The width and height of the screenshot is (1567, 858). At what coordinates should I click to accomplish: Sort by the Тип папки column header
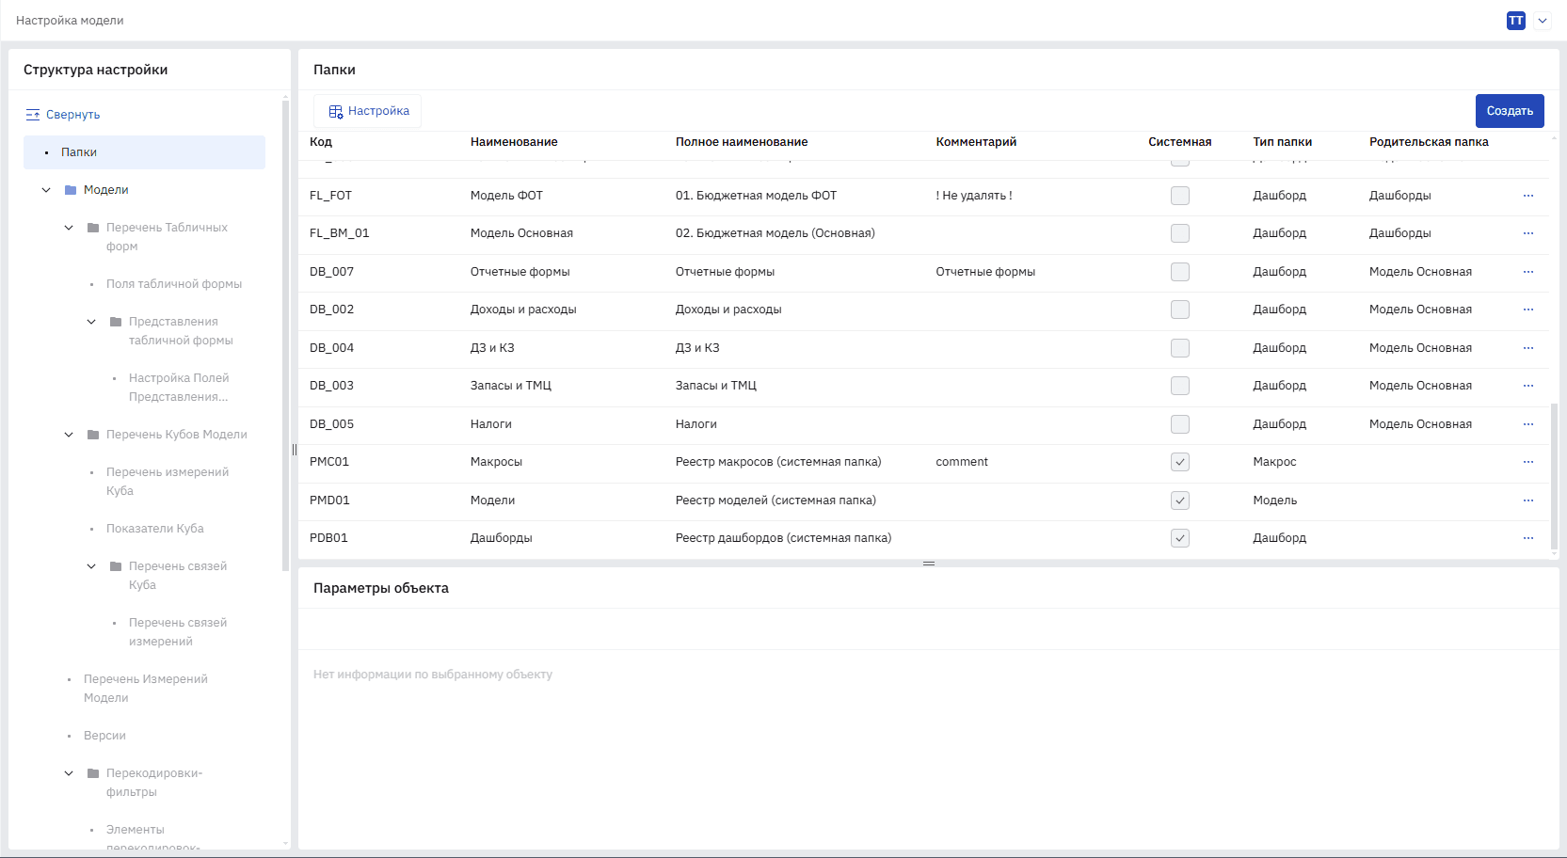(x=1282, y=142)
